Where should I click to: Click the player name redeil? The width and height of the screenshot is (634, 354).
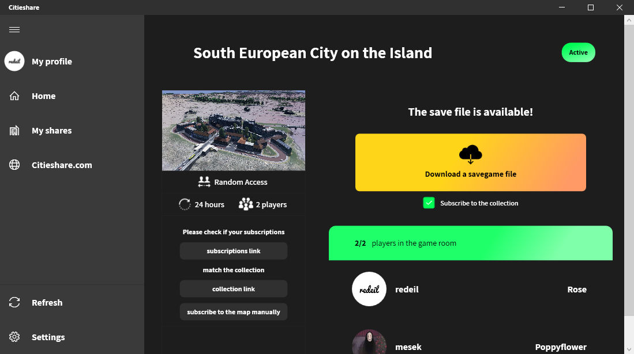[x=407, y=290]
